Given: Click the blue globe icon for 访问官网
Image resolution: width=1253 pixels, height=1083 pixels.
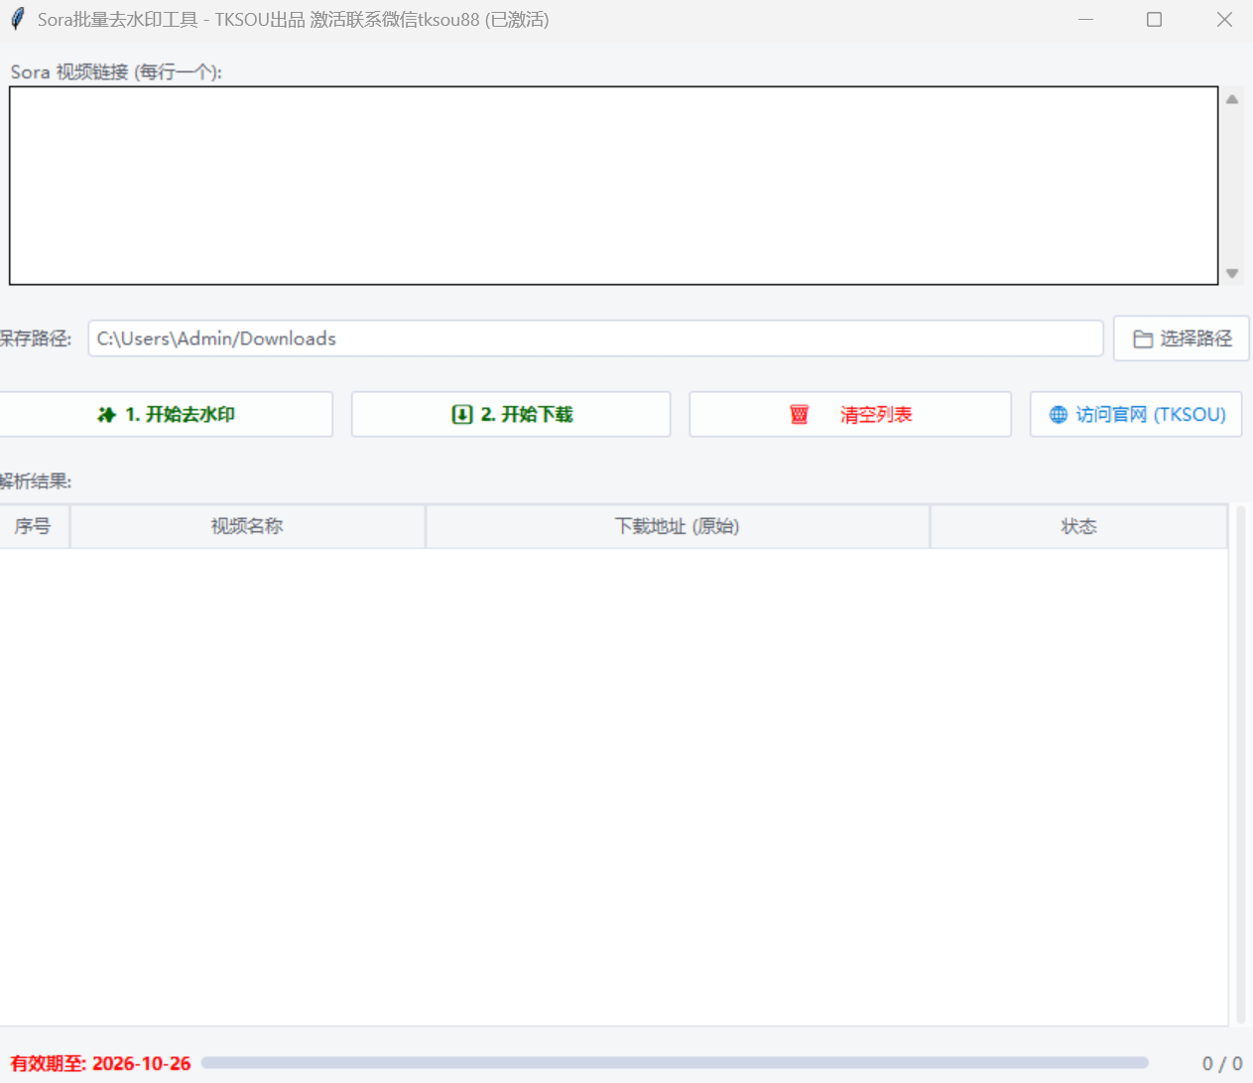Looking at the screenshot, I should (1059, 415).
